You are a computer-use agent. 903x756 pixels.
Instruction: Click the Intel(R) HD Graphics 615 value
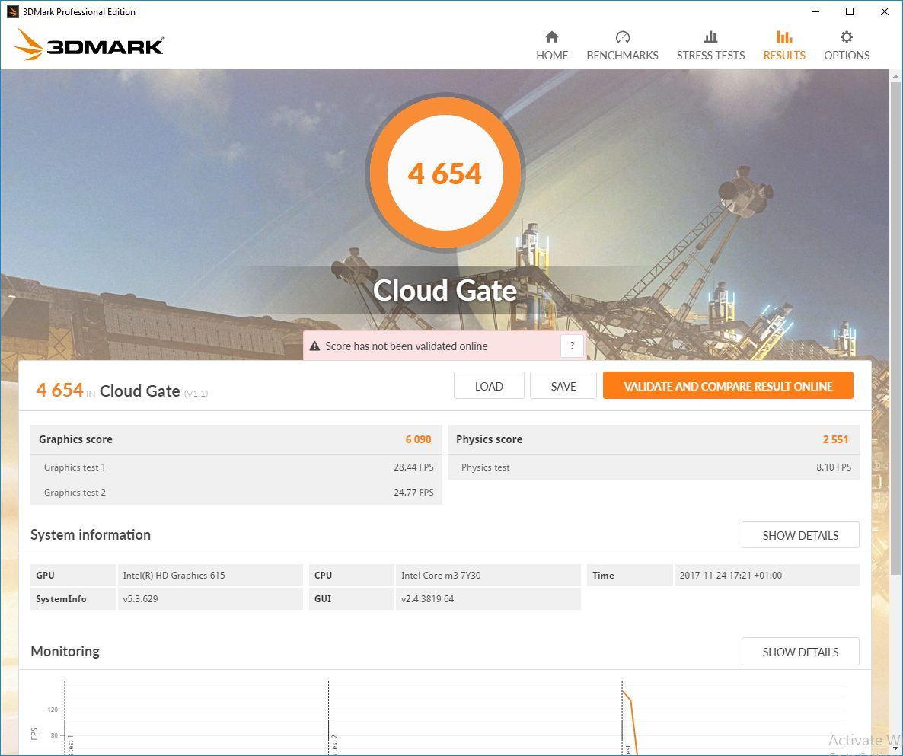click(x=174, y=576)
